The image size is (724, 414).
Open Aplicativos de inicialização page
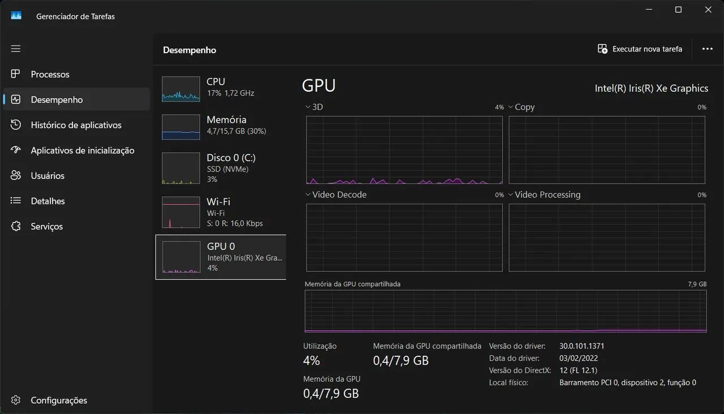76,150
